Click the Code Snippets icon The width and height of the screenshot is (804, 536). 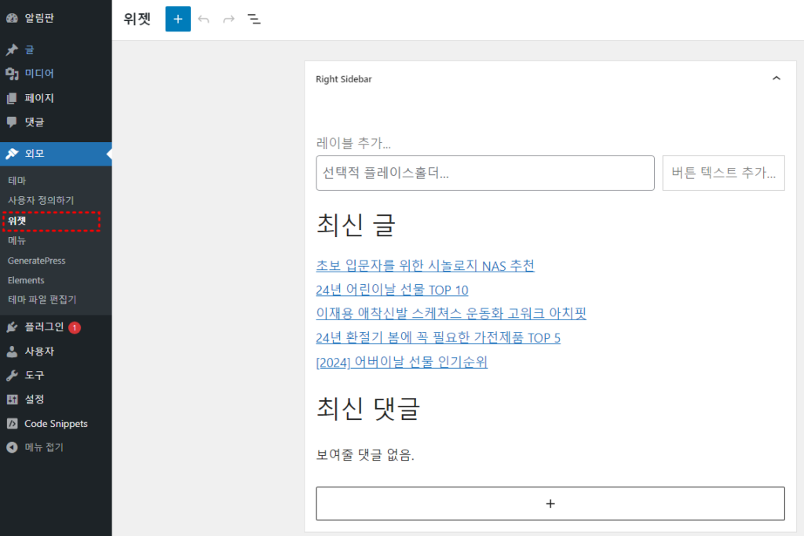coord(13,424)
